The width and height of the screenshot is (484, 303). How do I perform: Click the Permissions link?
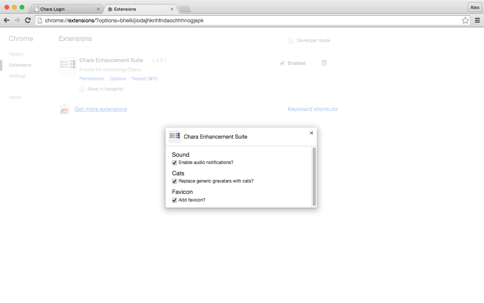coord(92,79)
